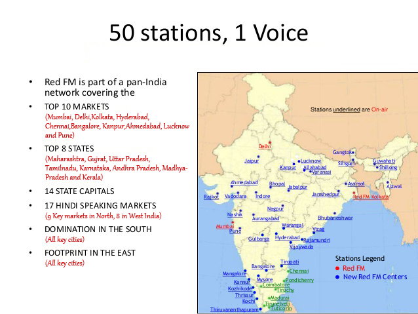This screenshot has width=418, height=314.
Task: Click "Stations underlined are On-air" note
Action: point(349,109)
